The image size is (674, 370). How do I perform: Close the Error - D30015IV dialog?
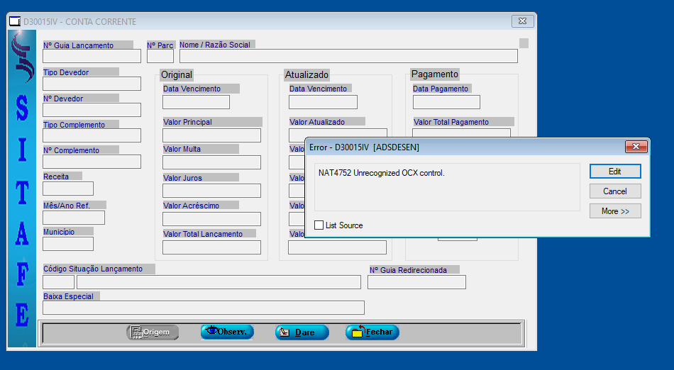coord(636,147)
